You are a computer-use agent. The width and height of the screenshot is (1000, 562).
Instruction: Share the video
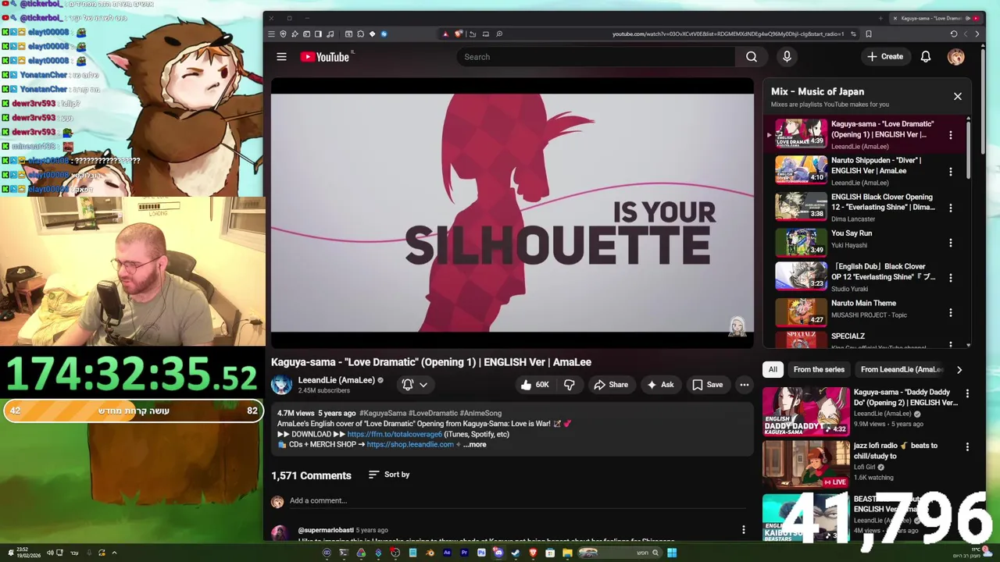click(611, 384)
